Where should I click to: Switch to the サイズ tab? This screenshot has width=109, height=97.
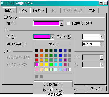click(23, 11)
